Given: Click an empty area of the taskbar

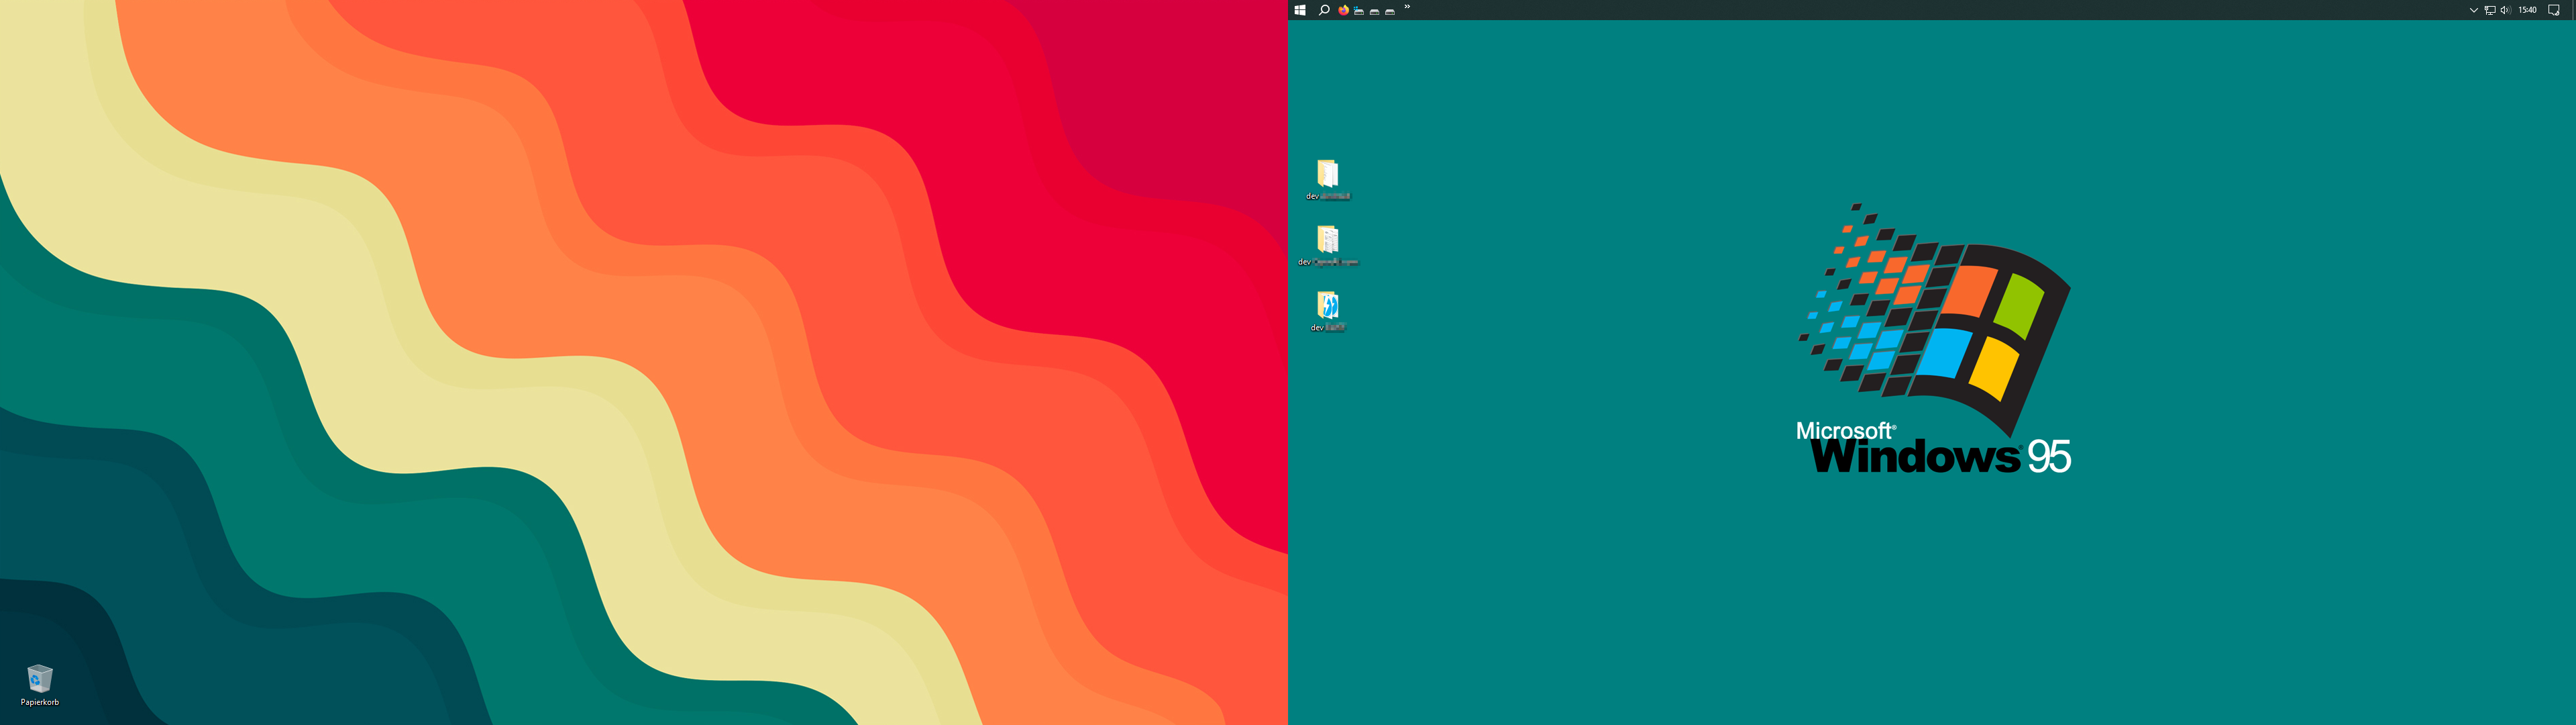Looking at the screenshot, I should pyautogui.click(x=1900, y=10).
